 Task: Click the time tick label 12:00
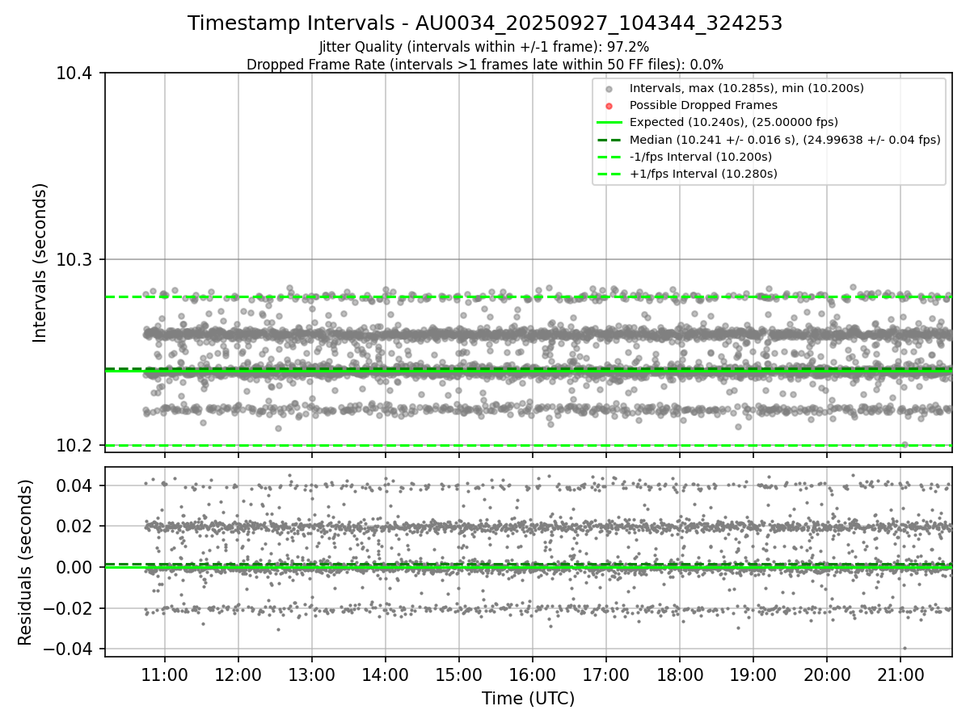pos(238,675)
